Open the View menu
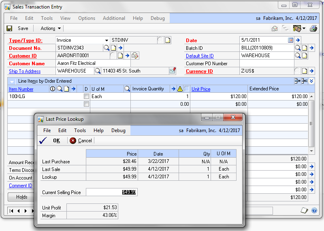 (x=65, y=18)
